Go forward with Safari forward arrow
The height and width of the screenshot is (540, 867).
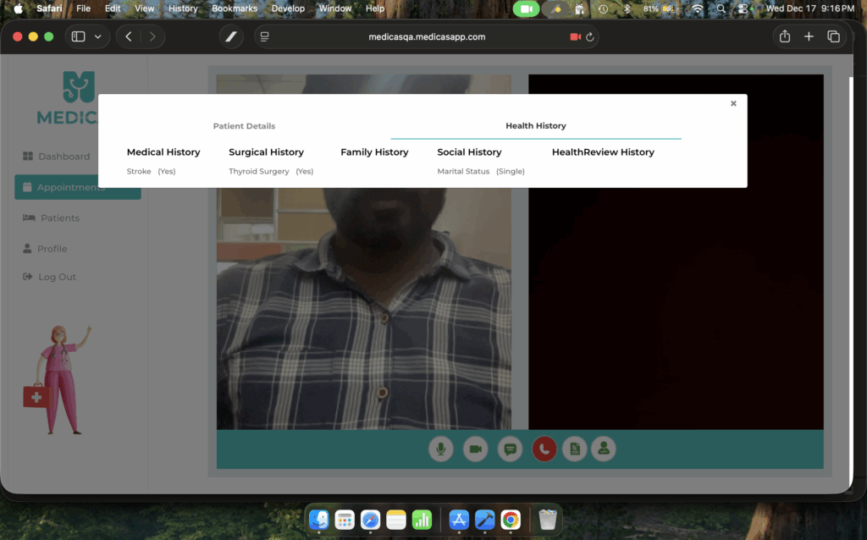click(x=152, y=36)
